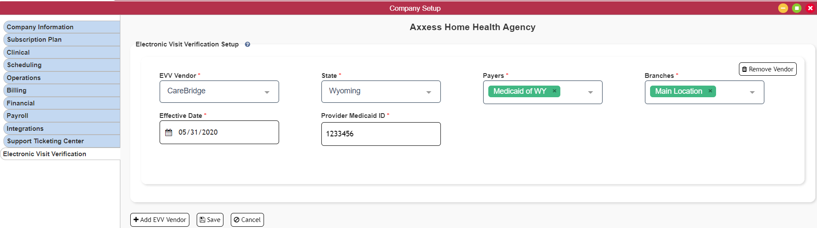Screen dimensions: 817x228
Task: Select the Integrations sidebar item
Action: 62,129
